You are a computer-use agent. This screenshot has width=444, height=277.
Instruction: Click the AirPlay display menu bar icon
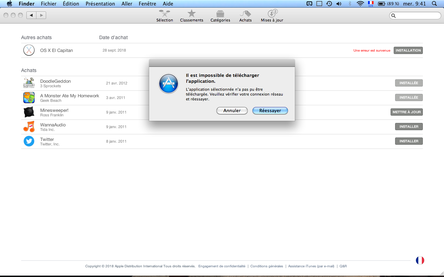(x=309, y=4)
